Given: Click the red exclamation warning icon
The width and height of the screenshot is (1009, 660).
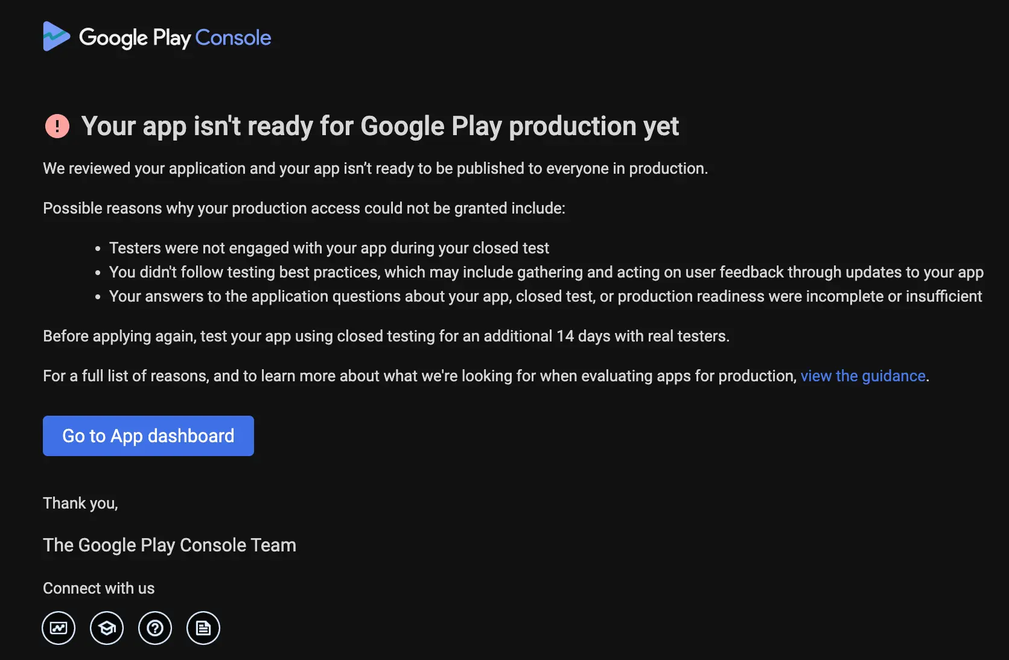Looking at the screenshot, I should 57,126.
